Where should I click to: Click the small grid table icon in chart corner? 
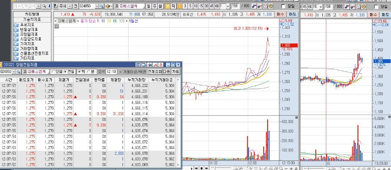(x=56, y=26)
